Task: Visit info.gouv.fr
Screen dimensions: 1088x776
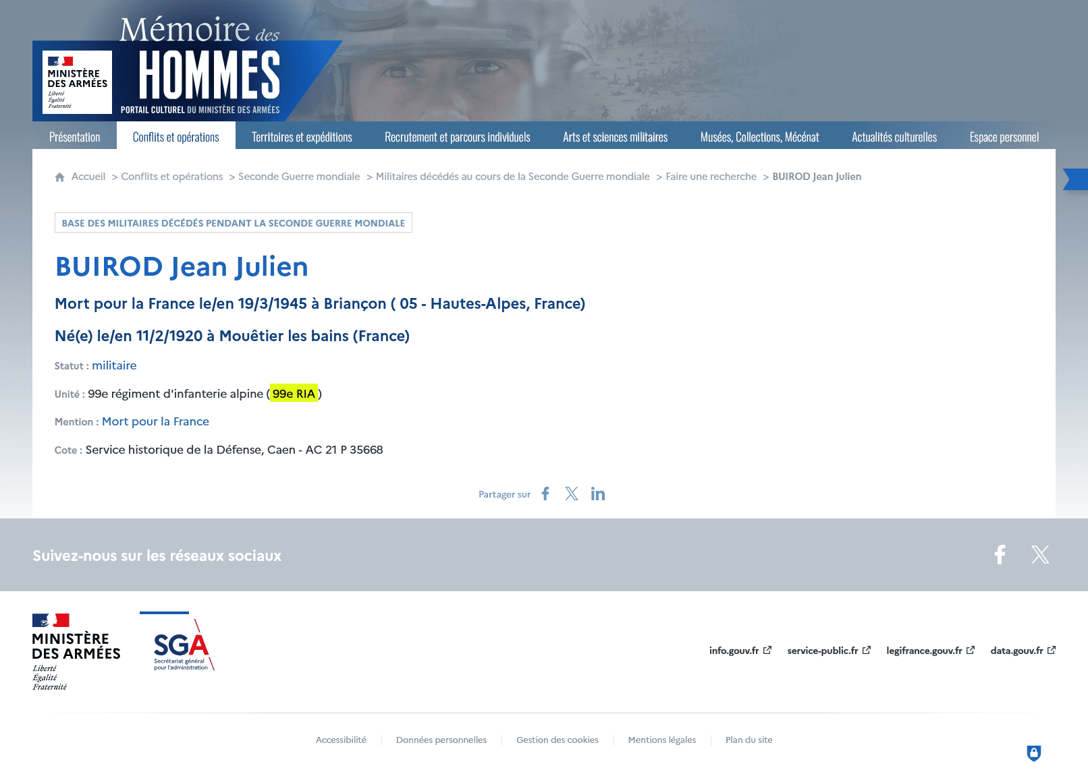Action: pos(740,651)
